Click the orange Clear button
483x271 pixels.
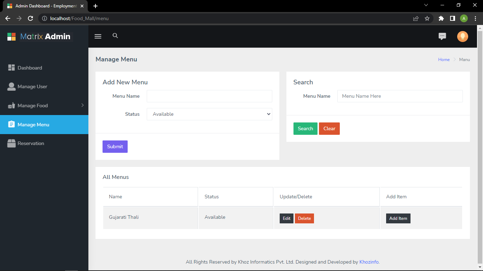pyautogui.click(x=329, y=128)
